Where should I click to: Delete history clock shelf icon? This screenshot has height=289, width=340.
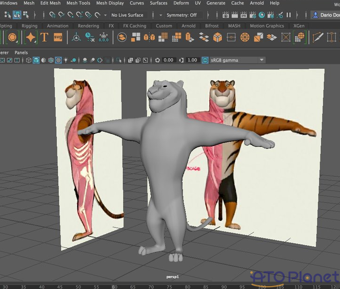click(90, 37)
